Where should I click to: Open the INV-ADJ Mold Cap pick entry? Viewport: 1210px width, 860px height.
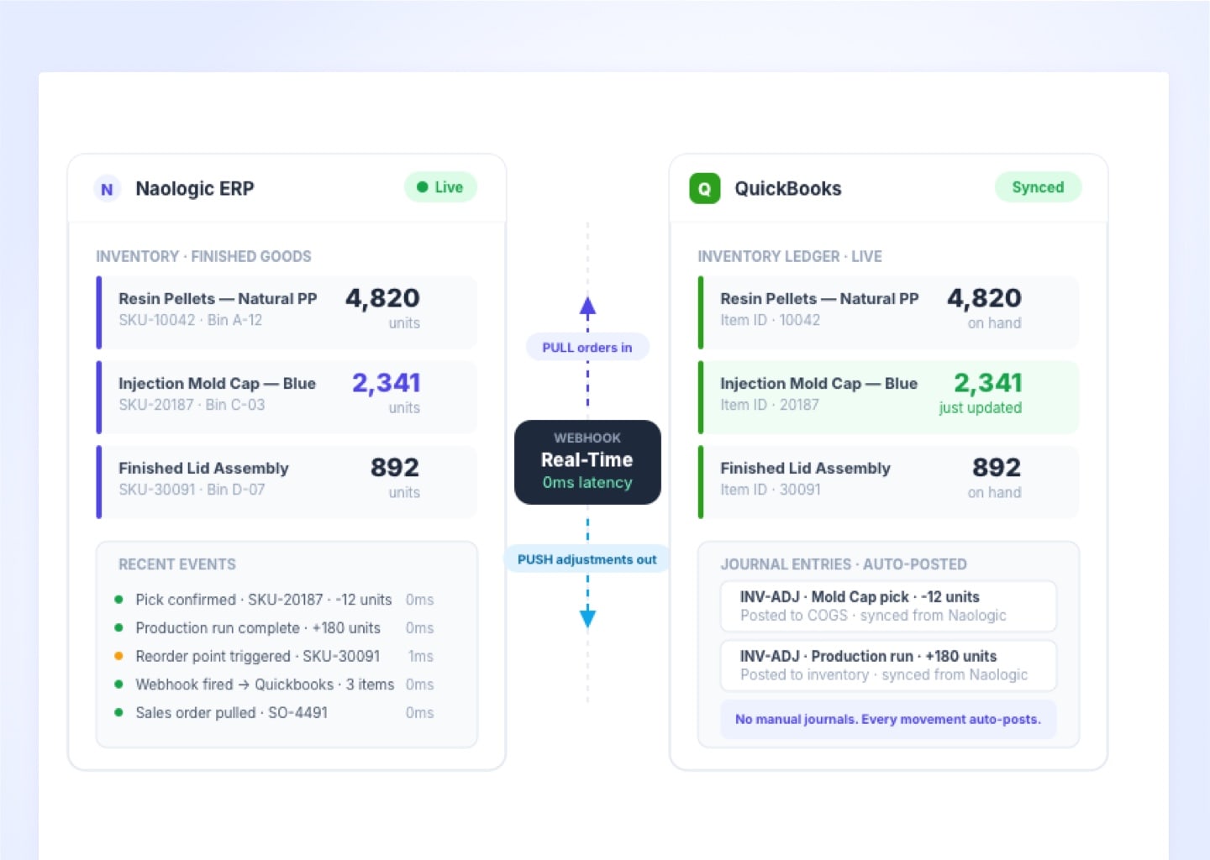click(888, 606)
